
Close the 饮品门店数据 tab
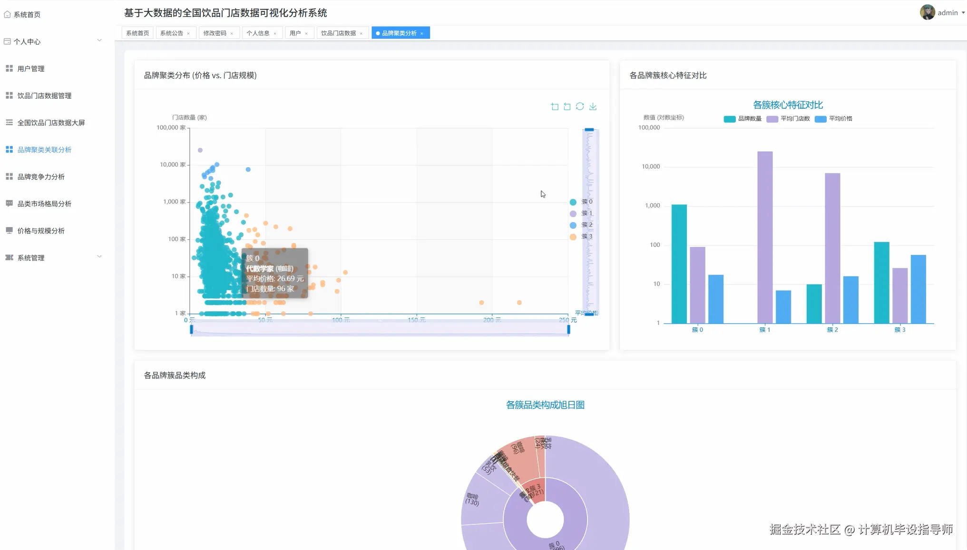click(361, 33)
